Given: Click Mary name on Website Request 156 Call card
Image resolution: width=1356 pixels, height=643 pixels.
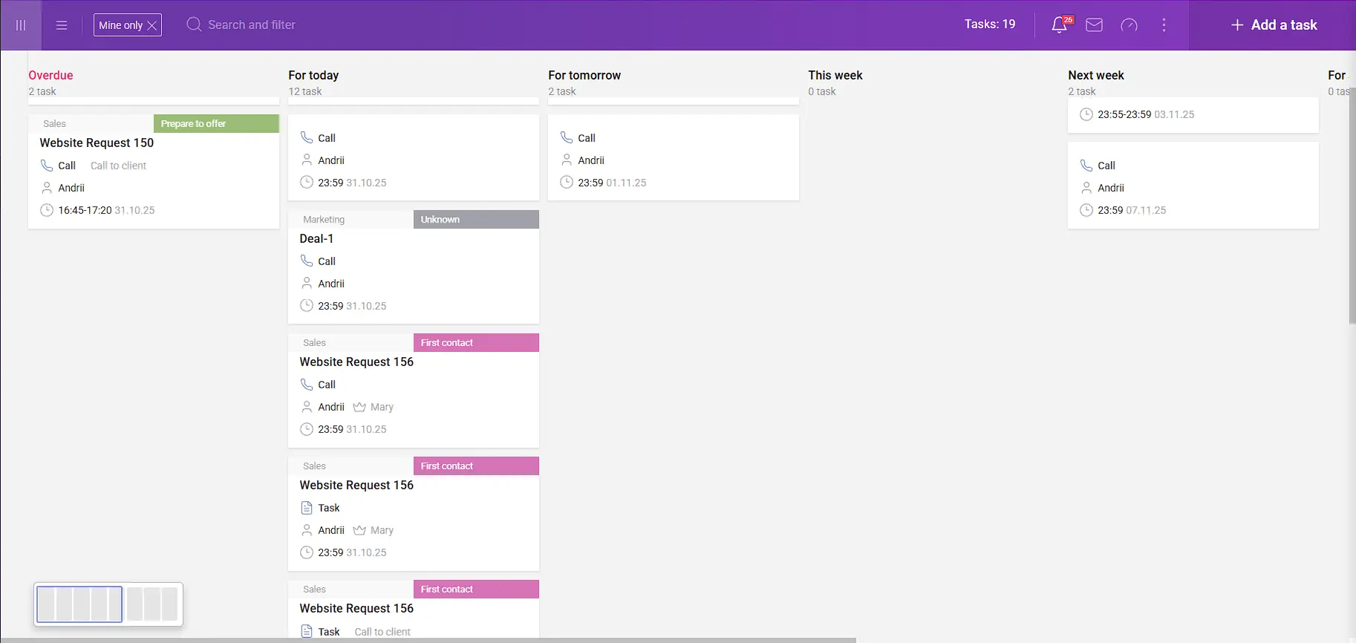Looking at the screenshot, I should 382,407.
